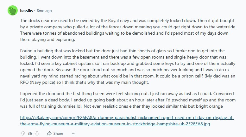Click the Share arrow icon
The width and height of the screenshot is (246, 137).
click(49, 133)
